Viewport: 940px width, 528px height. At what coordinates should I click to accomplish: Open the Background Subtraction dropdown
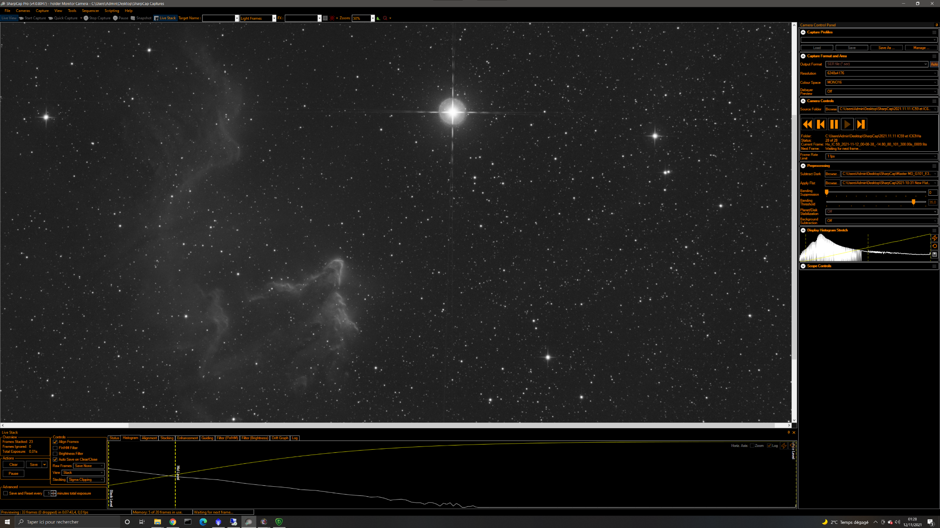click(x=881, y=221)
